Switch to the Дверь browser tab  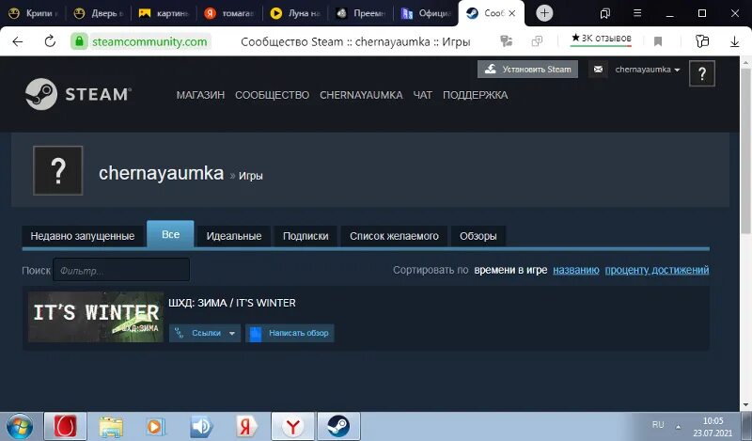pos(98,13)
